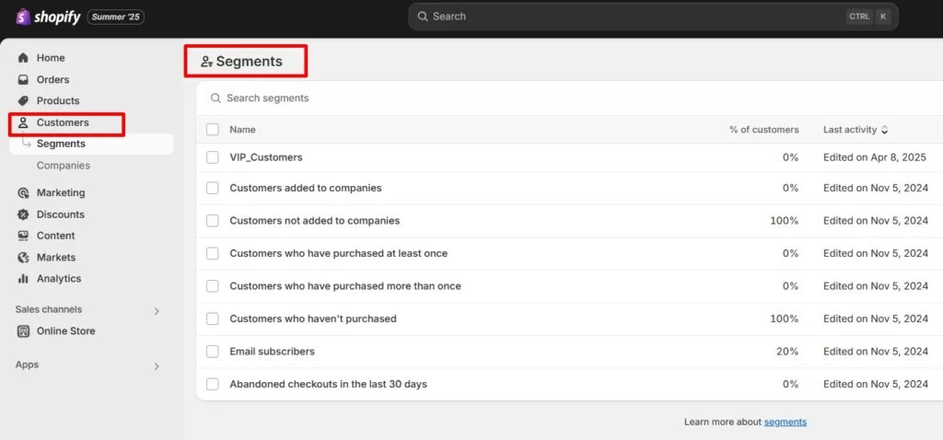The width and height of the screenshot is (943, 440).
Task: Click the Marketing target icon
Action: tap(23, 193)
